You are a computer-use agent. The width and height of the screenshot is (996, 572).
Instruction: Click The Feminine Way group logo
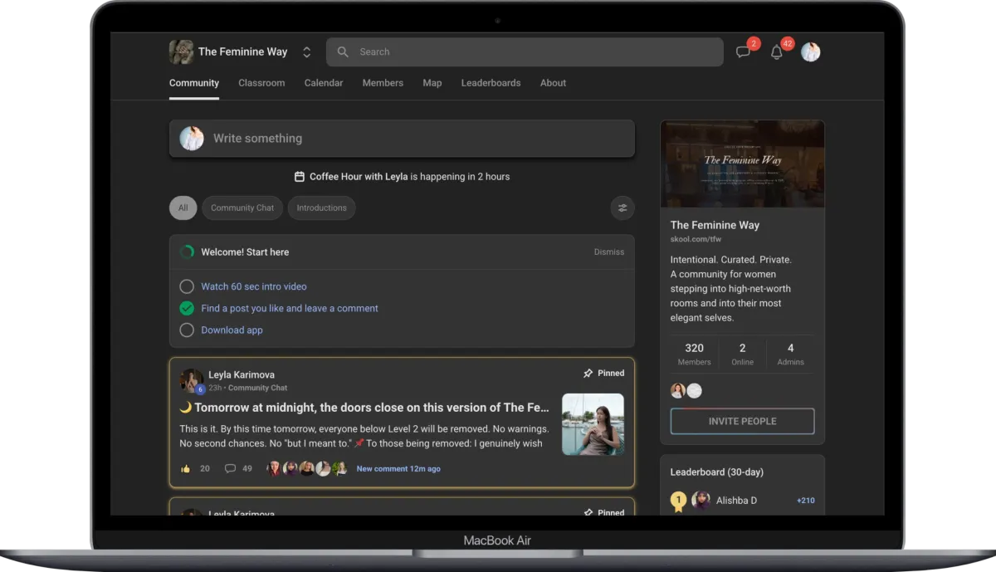181,51
